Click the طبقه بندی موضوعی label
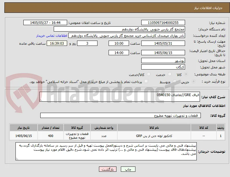Image resolution: width=230 pixels, height=177 pixels. 210,74
